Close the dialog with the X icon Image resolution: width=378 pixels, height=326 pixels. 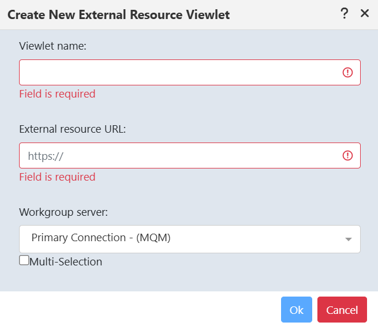tap(365, 13)
